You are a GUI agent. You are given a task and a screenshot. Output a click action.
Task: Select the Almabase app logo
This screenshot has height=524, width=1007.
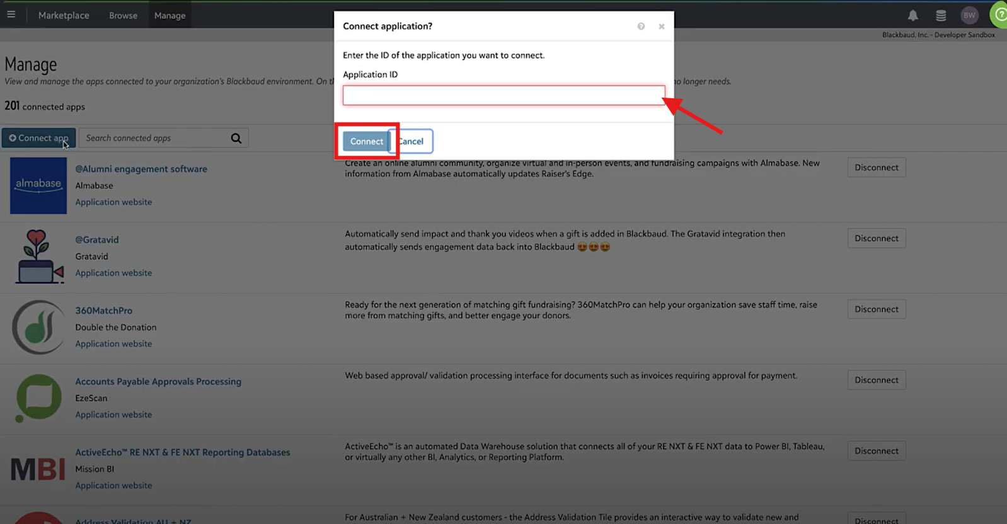(38, 186)
